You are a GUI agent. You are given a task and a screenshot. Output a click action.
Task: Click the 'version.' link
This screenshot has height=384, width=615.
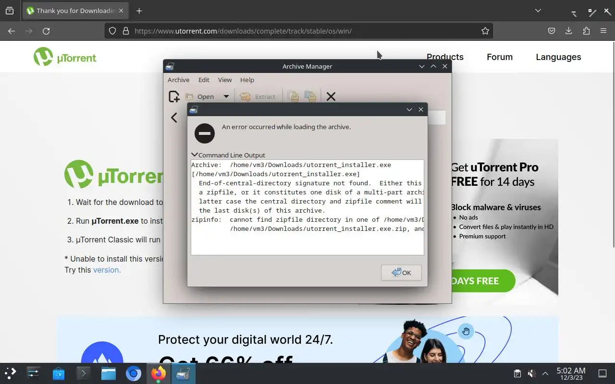click(x=107, y=270)
